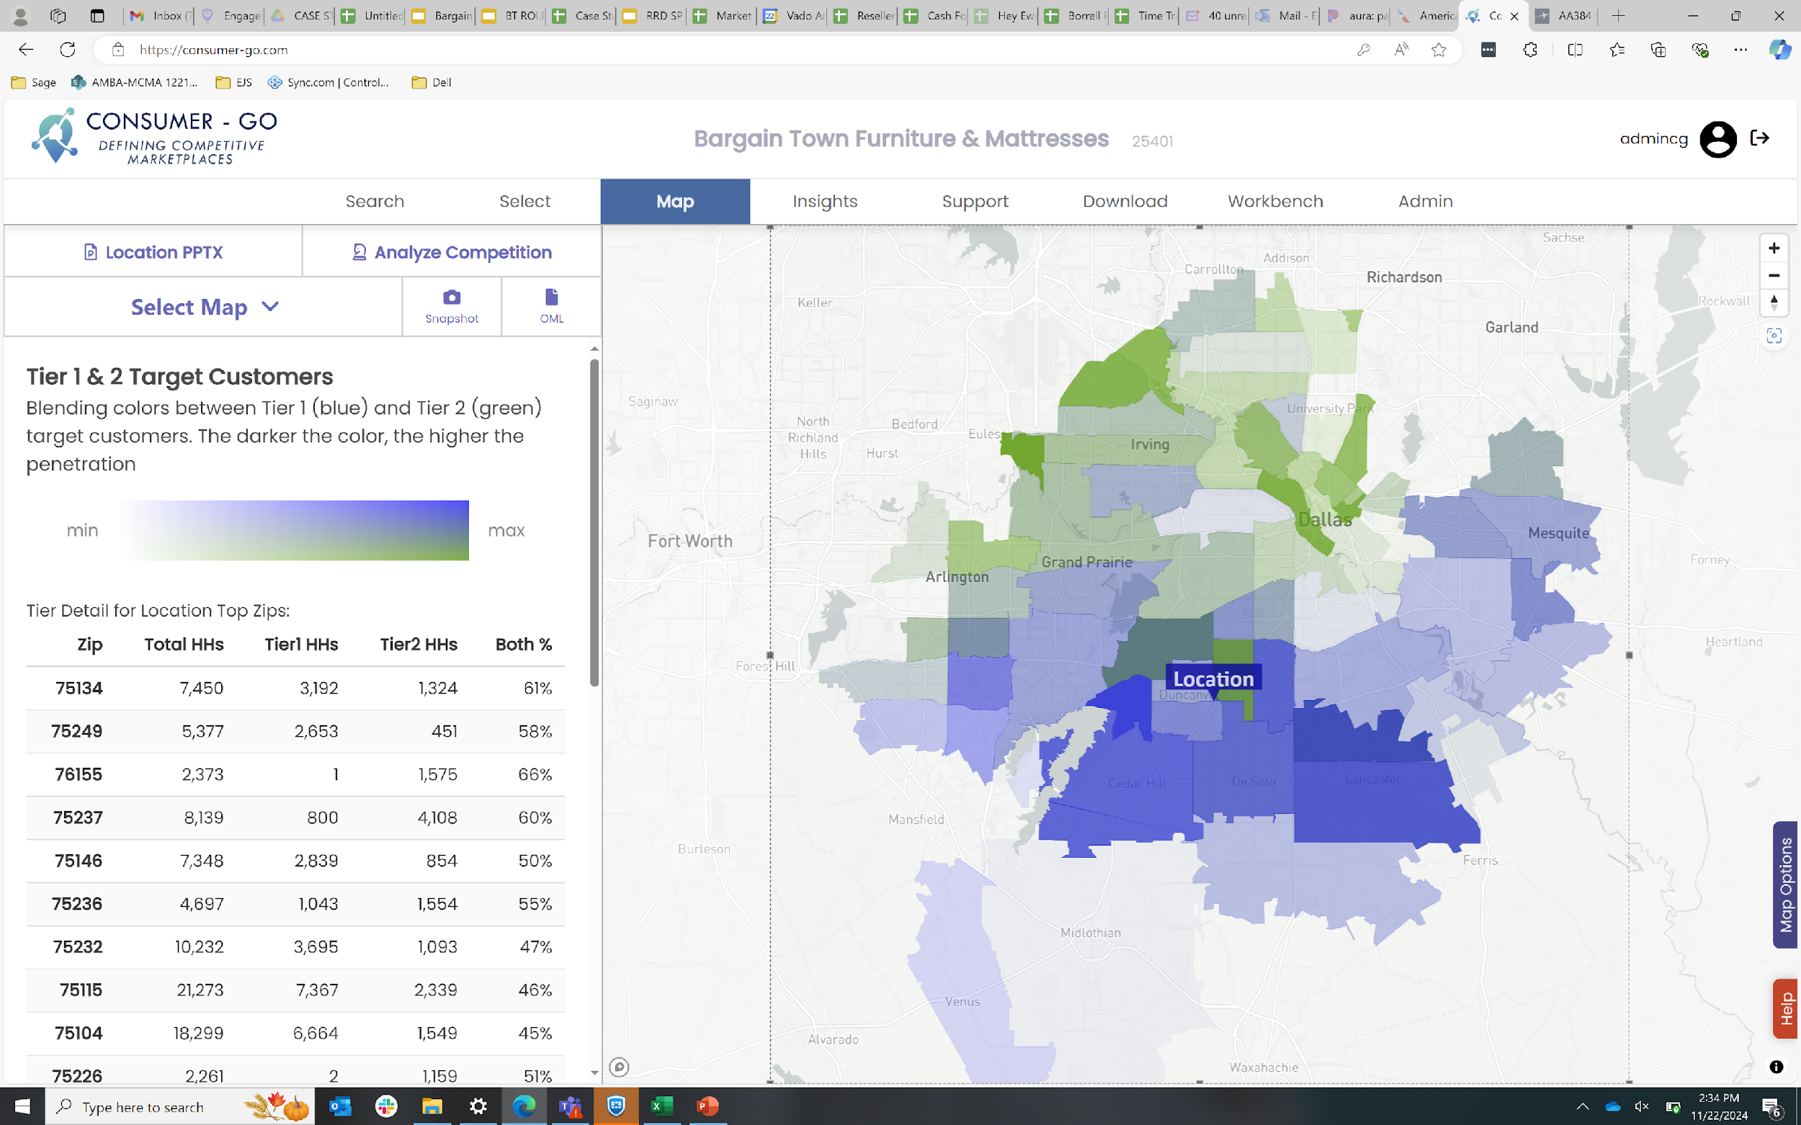Open Excel from the taskbar
This screenshot has height=1125, width=1801.
coord(661,1106)
